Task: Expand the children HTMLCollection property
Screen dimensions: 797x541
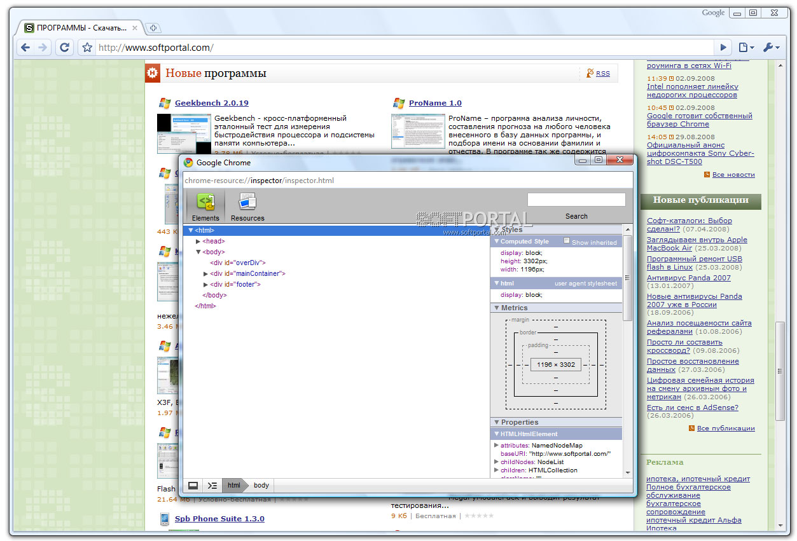Action: tap(496, 470)
